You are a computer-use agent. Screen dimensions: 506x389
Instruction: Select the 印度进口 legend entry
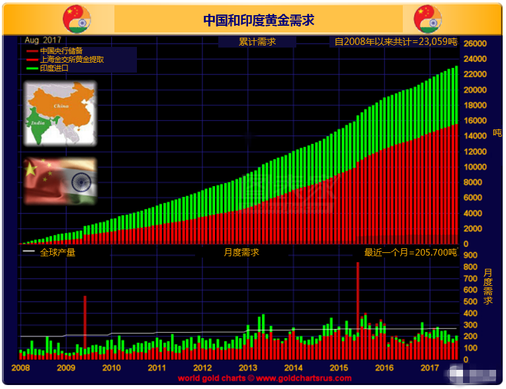pos(54,68)
